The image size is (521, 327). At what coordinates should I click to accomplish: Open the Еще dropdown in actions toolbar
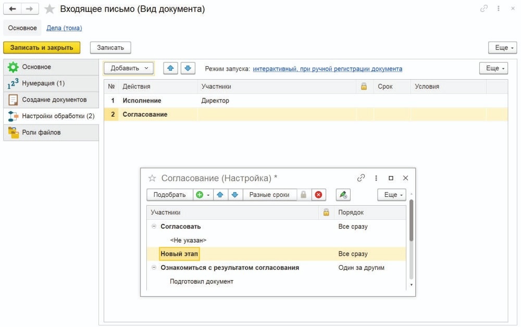(x=494, y=68)
